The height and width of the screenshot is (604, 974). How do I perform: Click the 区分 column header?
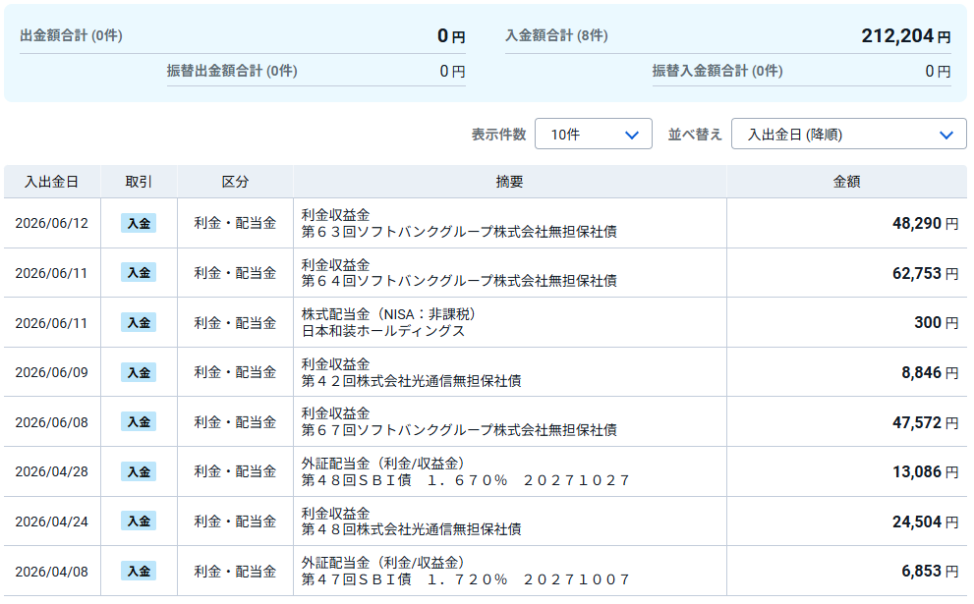(235, 182)
